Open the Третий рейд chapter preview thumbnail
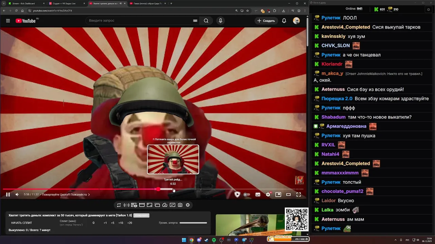Image resolution: width=435 pixels, height=244 pixels. point(173,159)
